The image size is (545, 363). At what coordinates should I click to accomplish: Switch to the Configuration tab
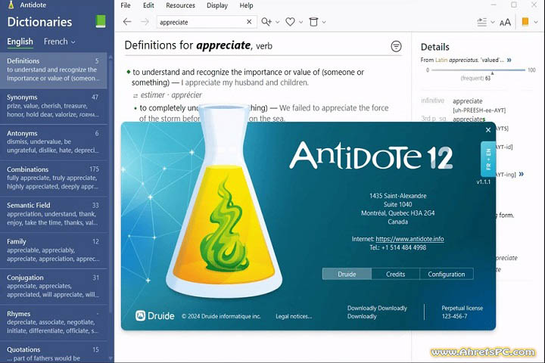[x=447, y=274]
